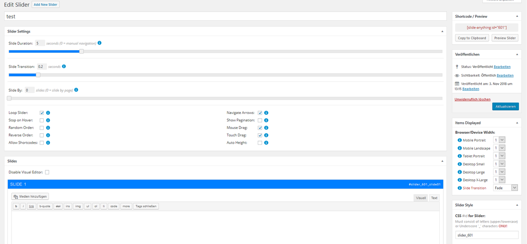The image size is (527, 244).
Task: Click the Add New Slider button
Action: pyautogui.click(x=46, y=5)
